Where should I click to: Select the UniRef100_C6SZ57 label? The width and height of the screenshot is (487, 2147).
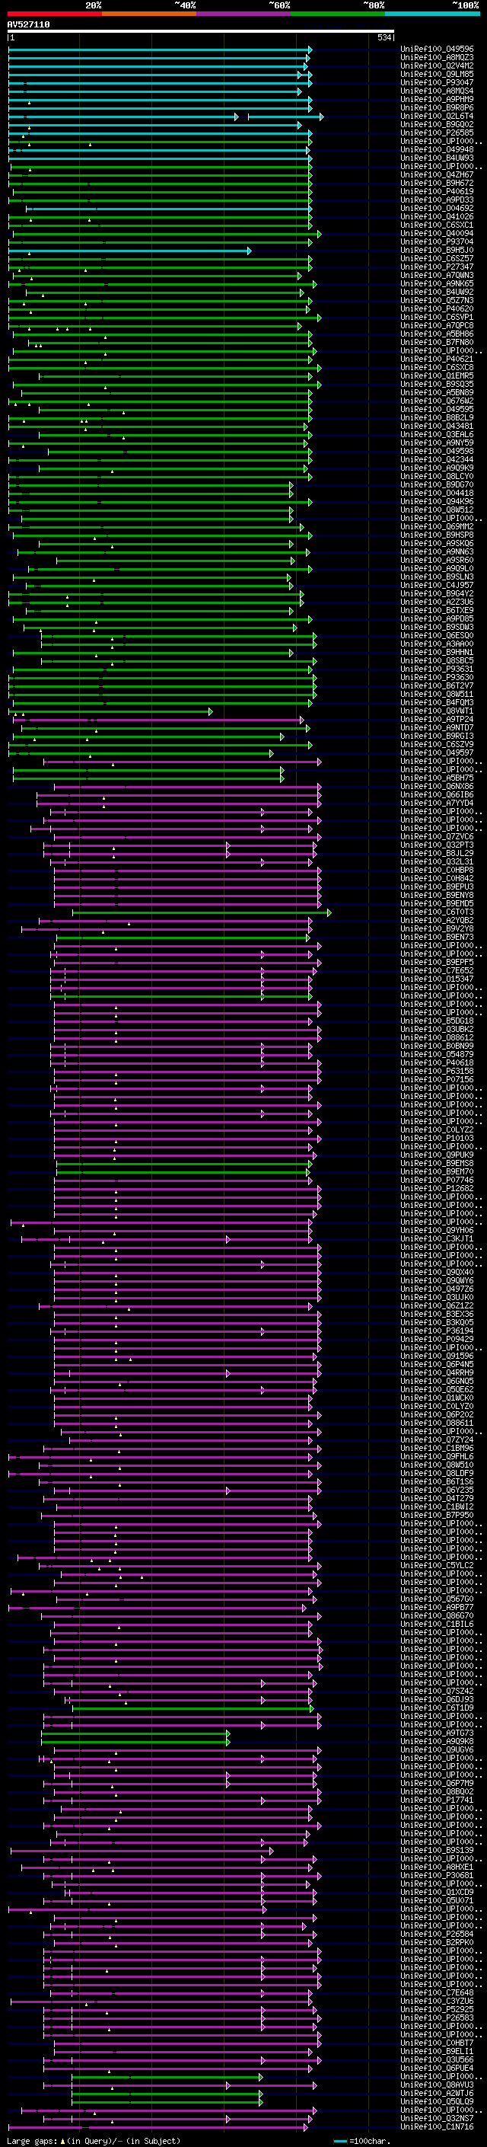point(437,258)
